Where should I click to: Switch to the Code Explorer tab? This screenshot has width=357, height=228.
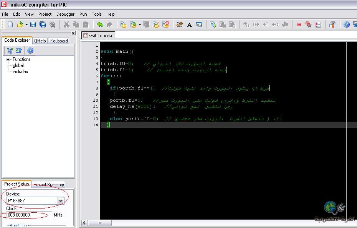pyautogui.click(x=17, y=40)
